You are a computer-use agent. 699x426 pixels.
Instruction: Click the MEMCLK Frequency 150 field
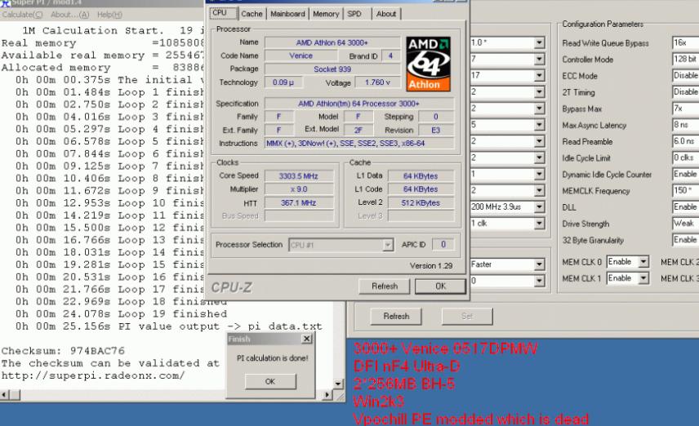(685, 190)
